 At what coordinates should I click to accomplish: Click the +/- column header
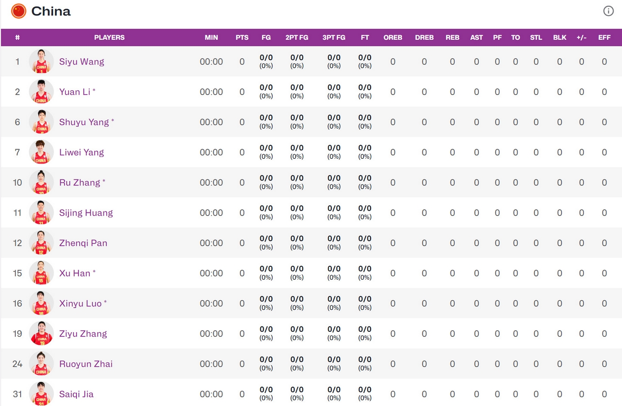581,38
